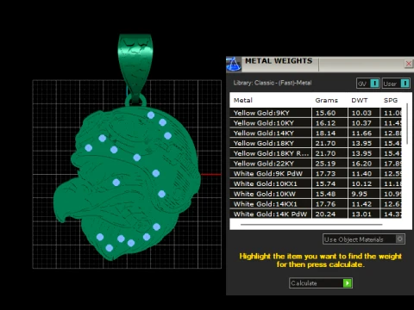Select the Yellow Gold:22KY row
This screenshot has height=310, width=414.
[x=316, y=164]
